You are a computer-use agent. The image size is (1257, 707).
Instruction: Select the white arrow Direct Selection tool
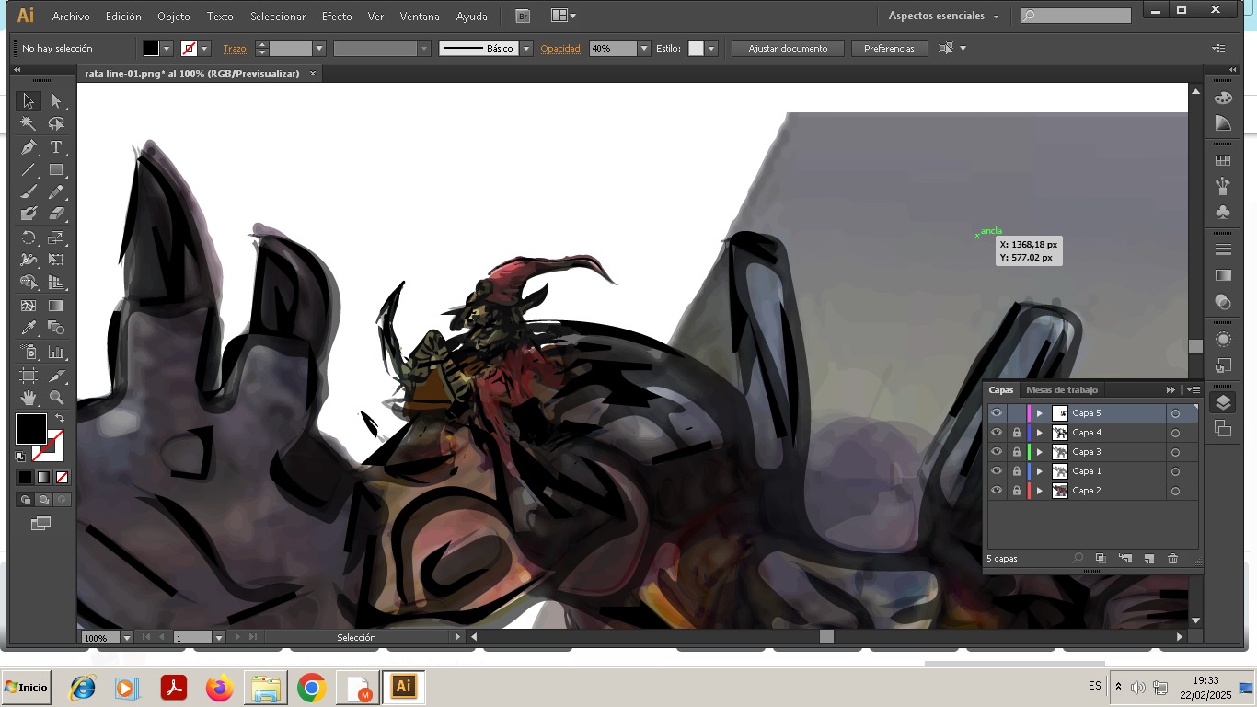click(56, 101)
